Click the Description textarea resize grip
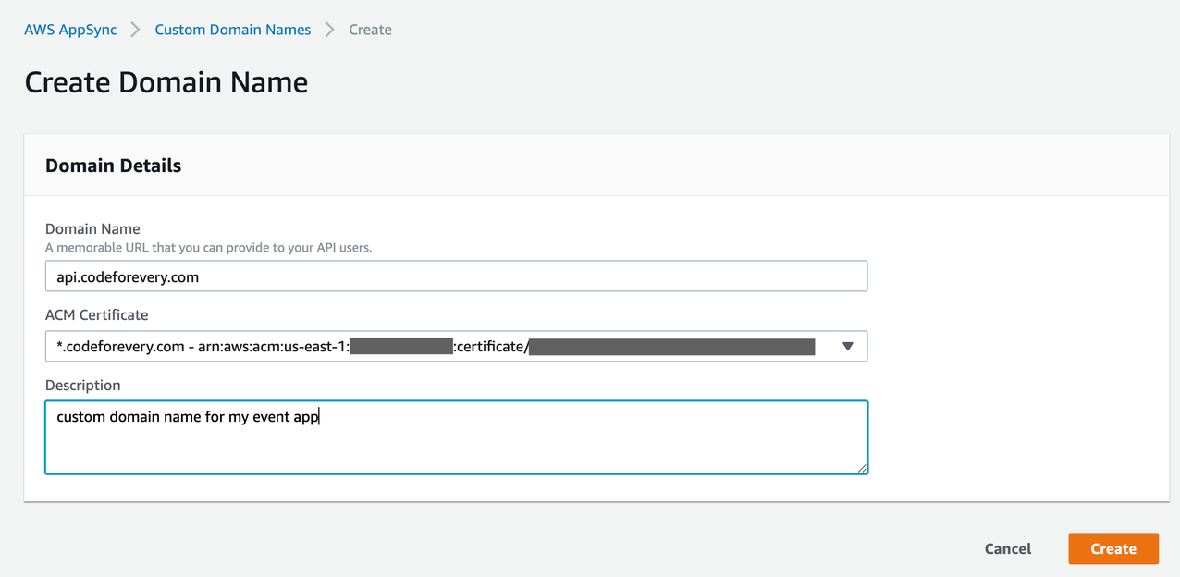The height and width of the screenshot is (577, 1180). pyautogui.click(x=862, y=470)
